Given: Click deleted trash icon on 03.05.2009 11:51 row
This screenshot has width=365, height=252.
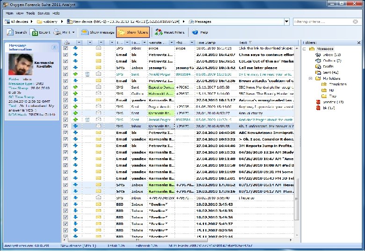Looking at the screenshot, I should coord(88,74).
